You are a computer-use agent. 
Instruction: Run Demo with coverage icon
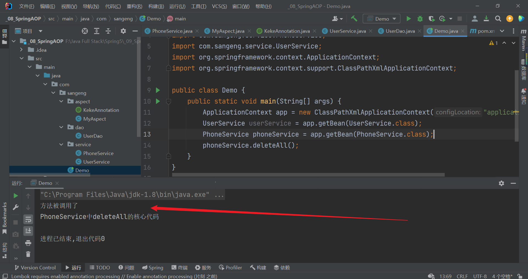(x=431, y=19)
